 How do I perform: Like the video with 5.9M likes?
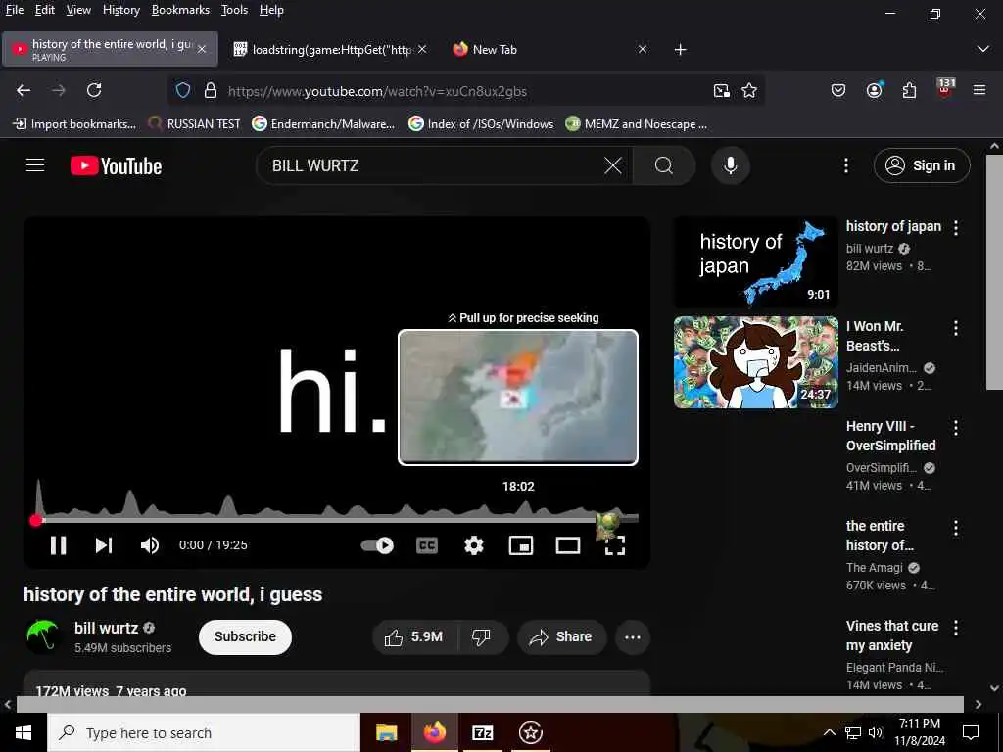point(415,636)
